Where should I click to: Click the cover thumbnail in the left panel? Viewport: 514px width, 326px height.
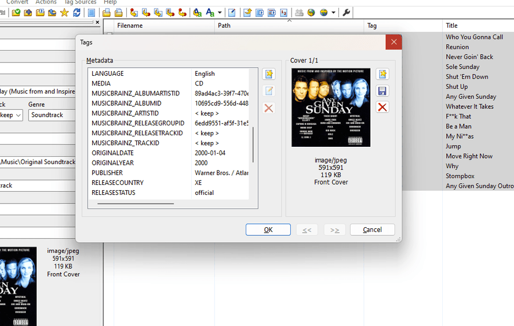(x=19, y=287)
